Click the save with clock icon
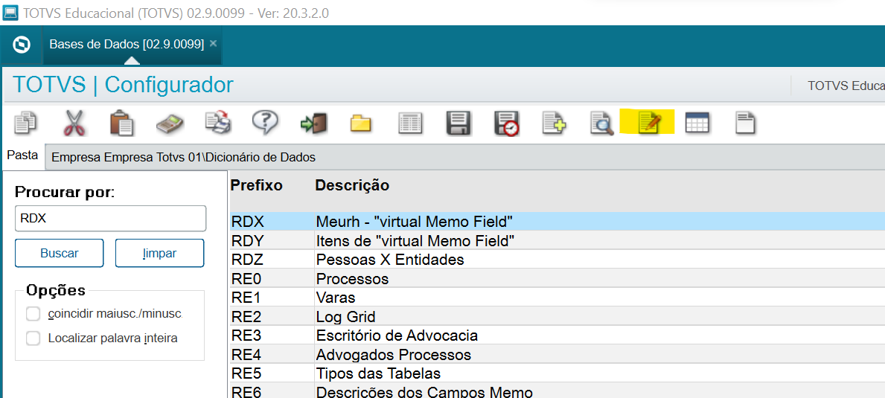This screenshot has width=885, height=398. pyautogui.click(x=507, y=123)
